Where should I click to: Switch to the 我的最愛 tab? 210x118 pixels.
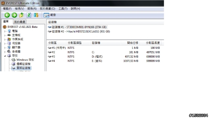click(x=20, y=22)
